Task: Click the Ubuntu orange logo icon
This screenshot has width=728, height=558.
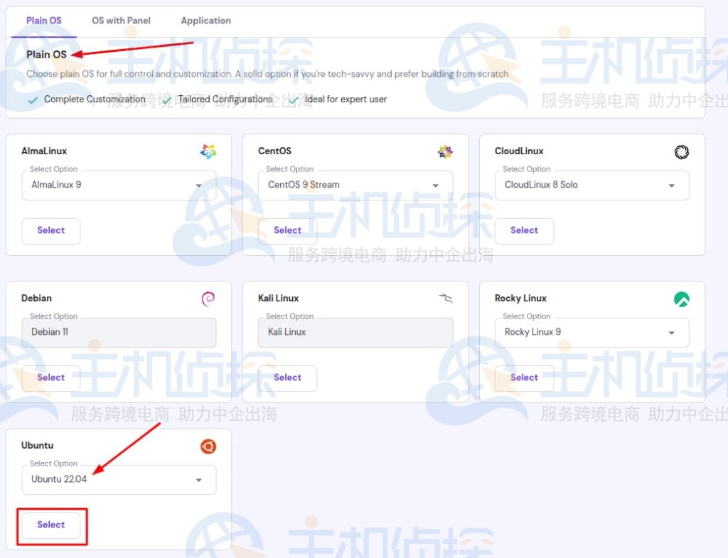Action: 208,446
